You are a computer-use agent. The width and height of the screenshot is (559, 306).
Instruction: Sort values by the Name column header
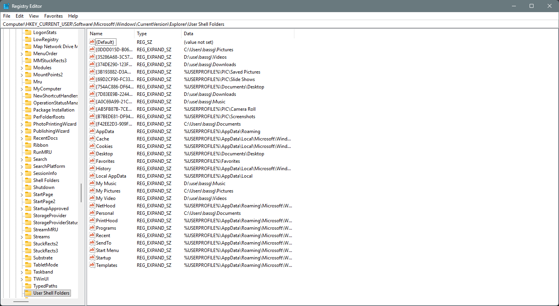click(x=111, y=34)
